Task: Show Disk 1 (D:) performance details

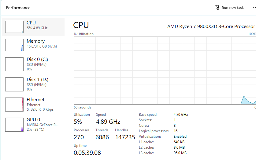Action: click(37, 80)
